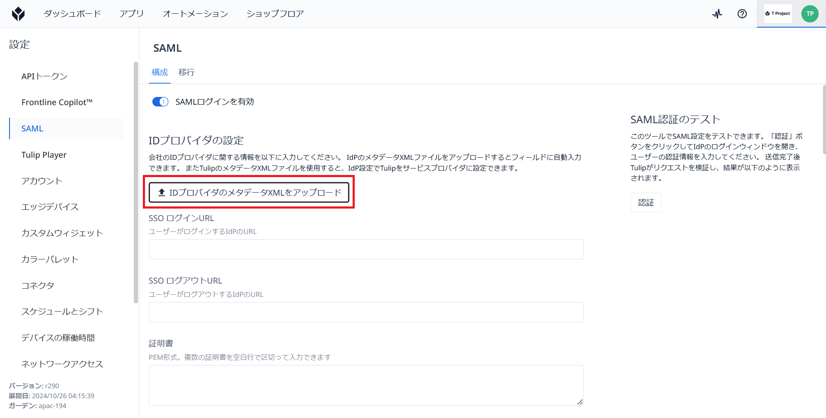Select カラーパレット in sidebar
The height and width of the screenshot is (418, 826).
coord(66,259)
